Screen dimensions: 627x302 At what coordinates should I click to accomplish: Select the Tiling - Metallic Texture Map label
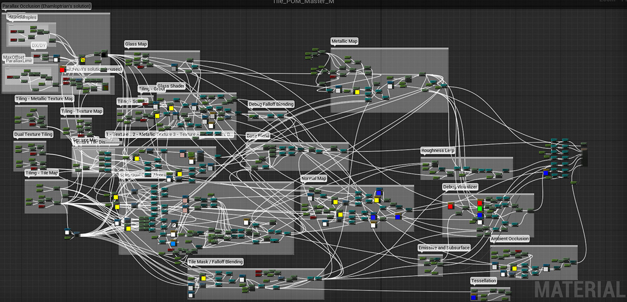[x=44, y=99]
